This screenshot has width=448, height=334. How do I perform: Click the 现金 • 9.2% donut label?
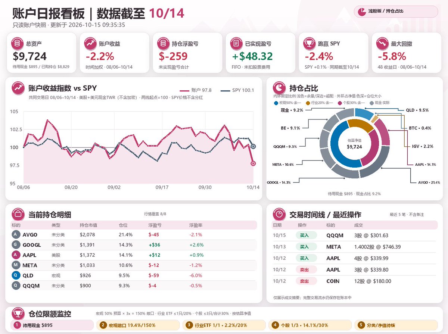[x=292, y=110]
